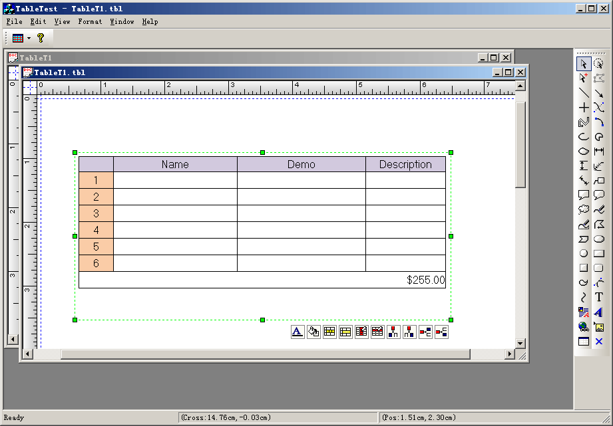Select the Text tool (T icon)
The height and width of the screenshot is (426, 613).
pos(598,297)
